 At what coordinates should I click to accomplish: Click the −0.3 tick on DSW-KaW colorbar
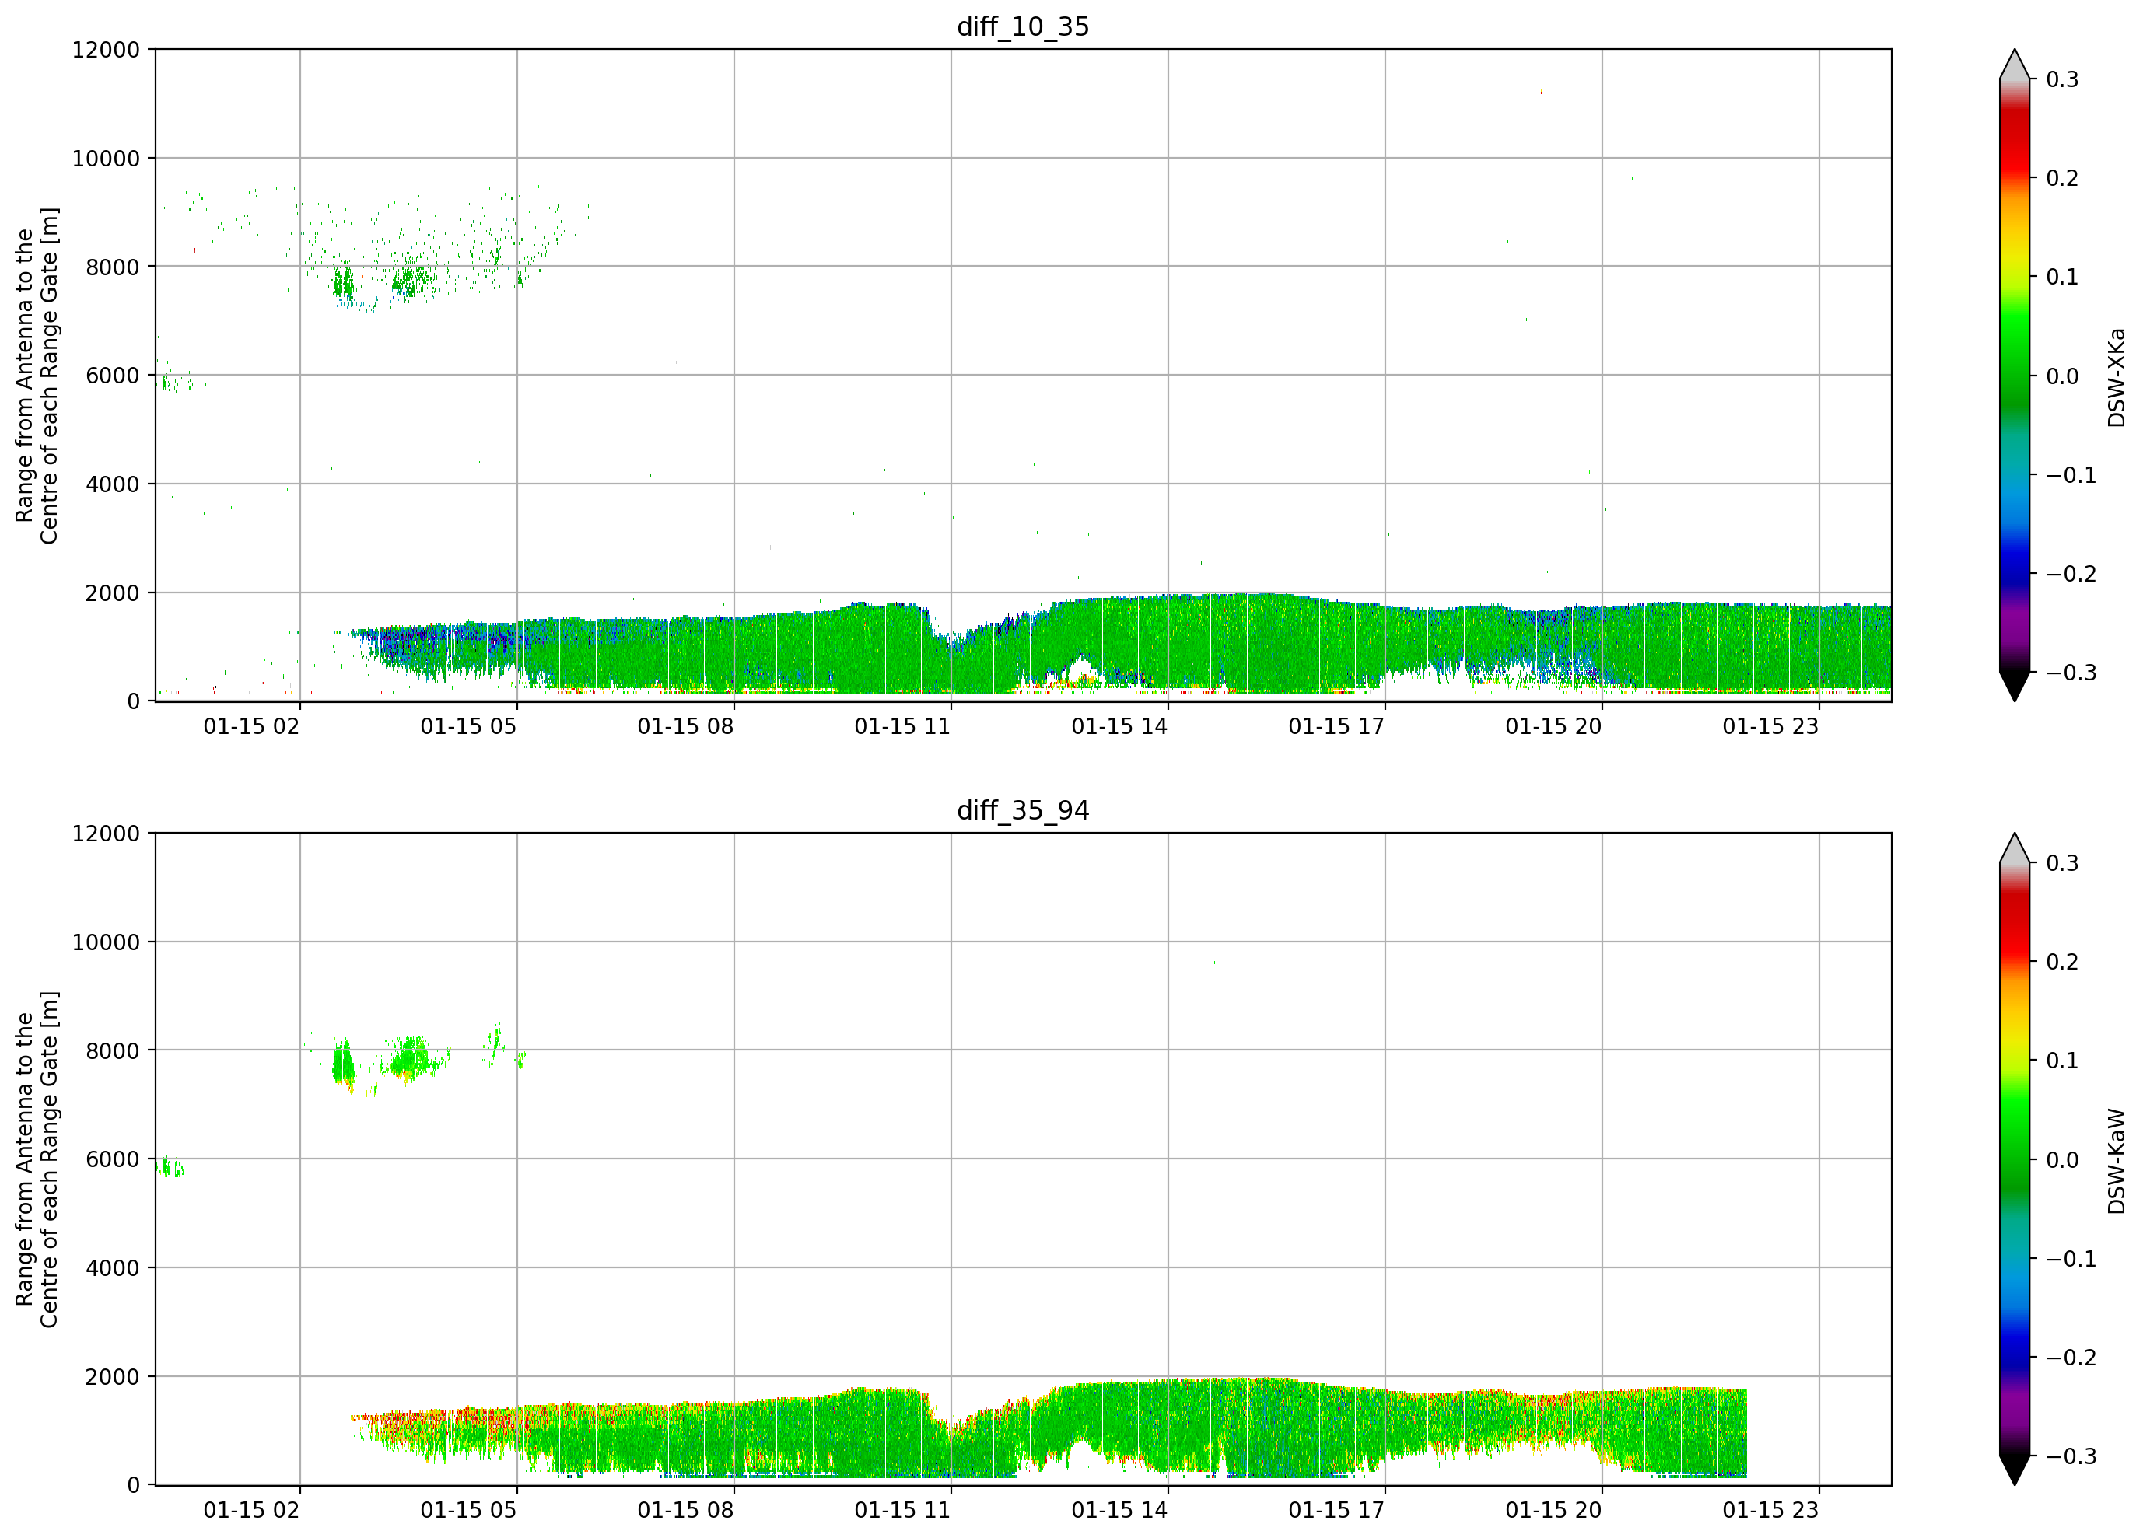(x=2071, y=1457)
